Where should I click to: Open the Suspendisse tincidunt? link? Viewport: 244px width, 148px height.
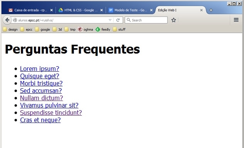[51, 113]
